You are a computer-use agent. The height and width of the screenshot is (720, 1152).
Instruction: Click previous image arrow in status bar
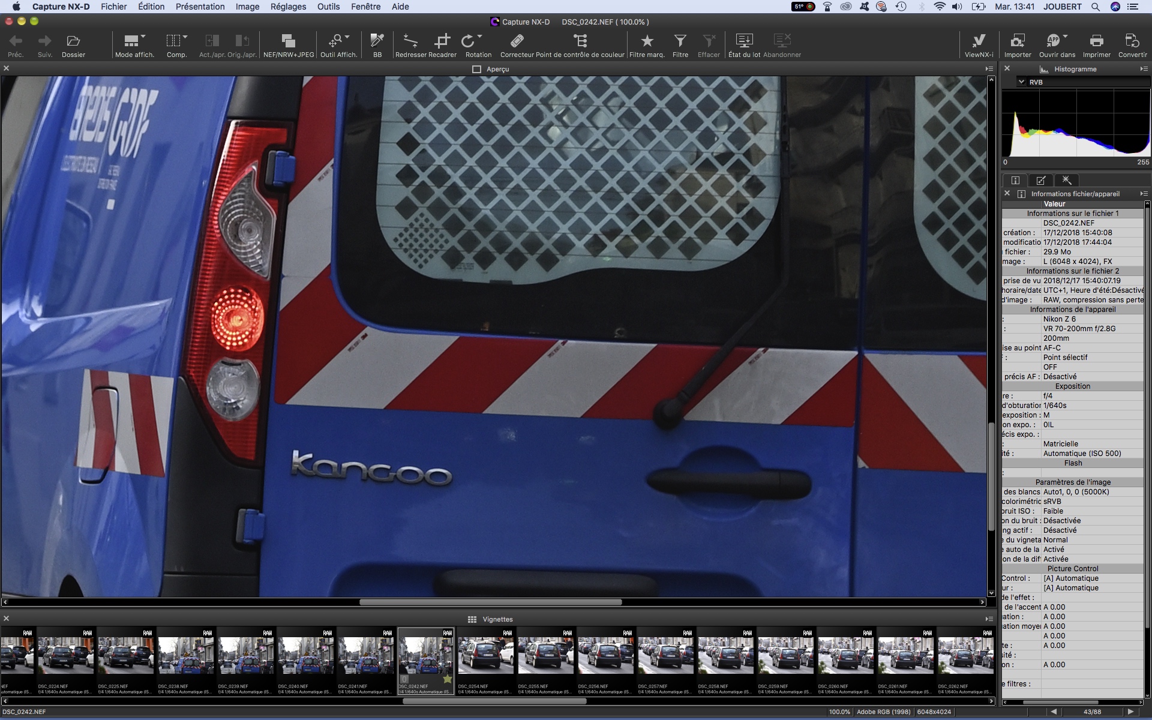(x=1054, y=712)
